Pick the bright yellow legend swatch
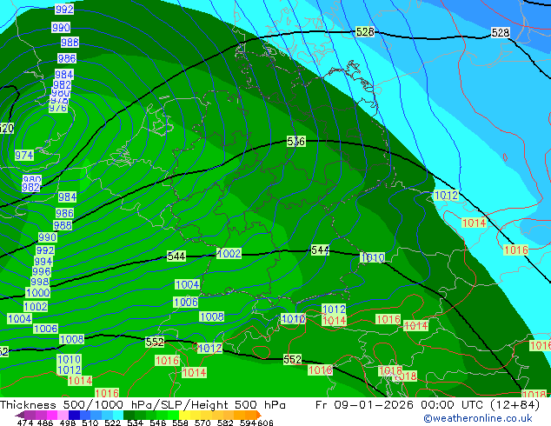This screenshot has height=426, width=551. [x=184, y=415]
